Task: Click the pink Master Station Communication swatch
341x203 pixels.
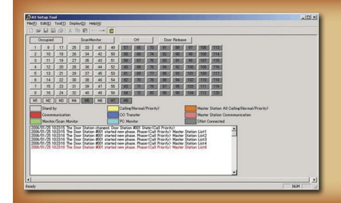Action: (190, 115)
